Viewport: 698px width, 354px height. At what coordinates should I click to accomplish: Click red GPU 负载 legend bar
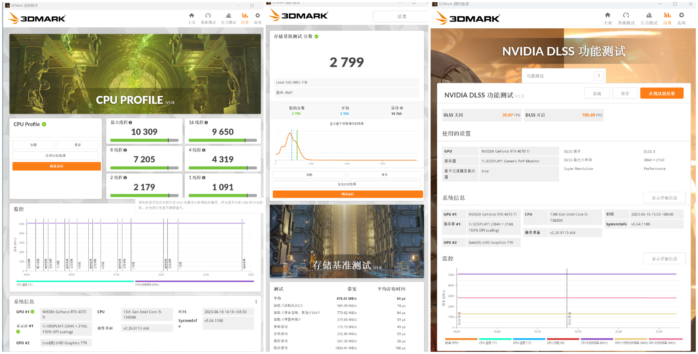click(x=563, y=339)
